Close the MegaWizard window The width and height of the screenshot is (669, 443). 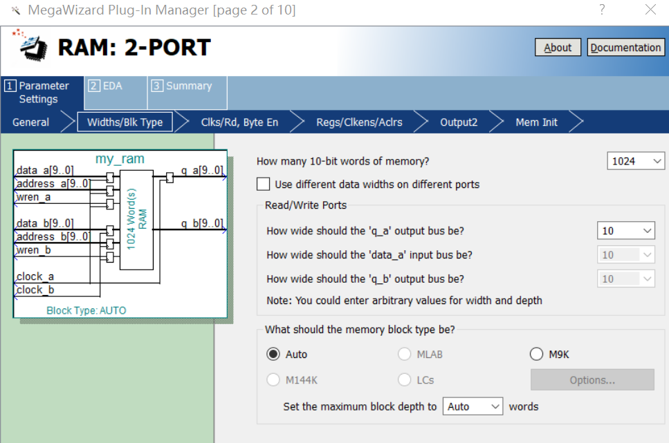tap(650, 10)
